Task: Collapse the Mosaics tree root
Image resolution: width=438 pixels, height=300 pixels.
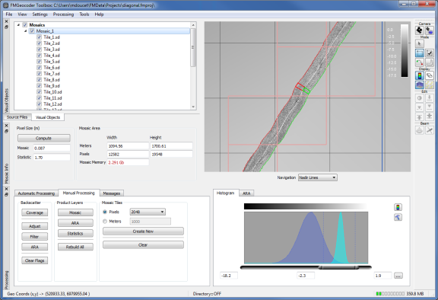Action: (x=19, y=25)
